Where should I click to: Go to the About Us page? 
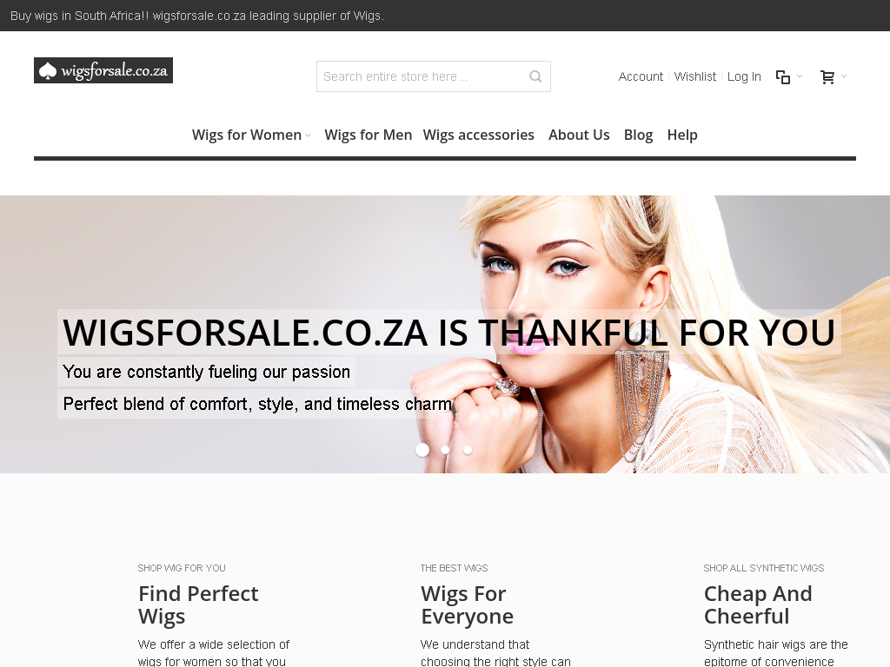pos(579,135)
